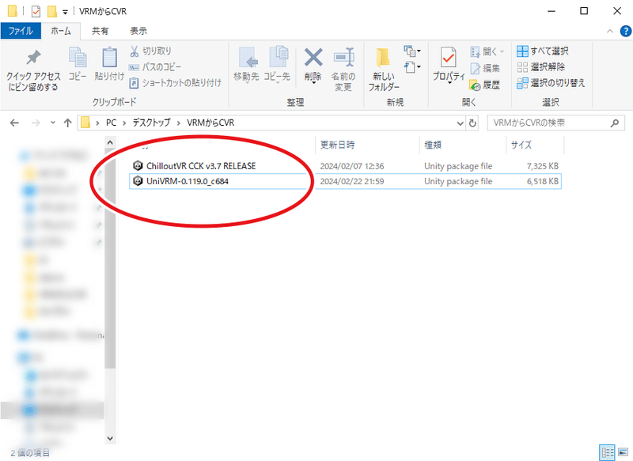Click 選択解除 (Select none)
This screenshot has width=633, height=461.
click(x=541, y=67)
